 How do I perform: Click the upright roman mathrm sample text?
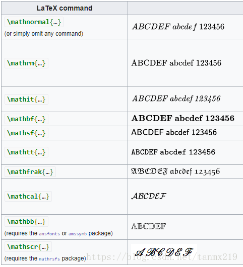(176, 63)
